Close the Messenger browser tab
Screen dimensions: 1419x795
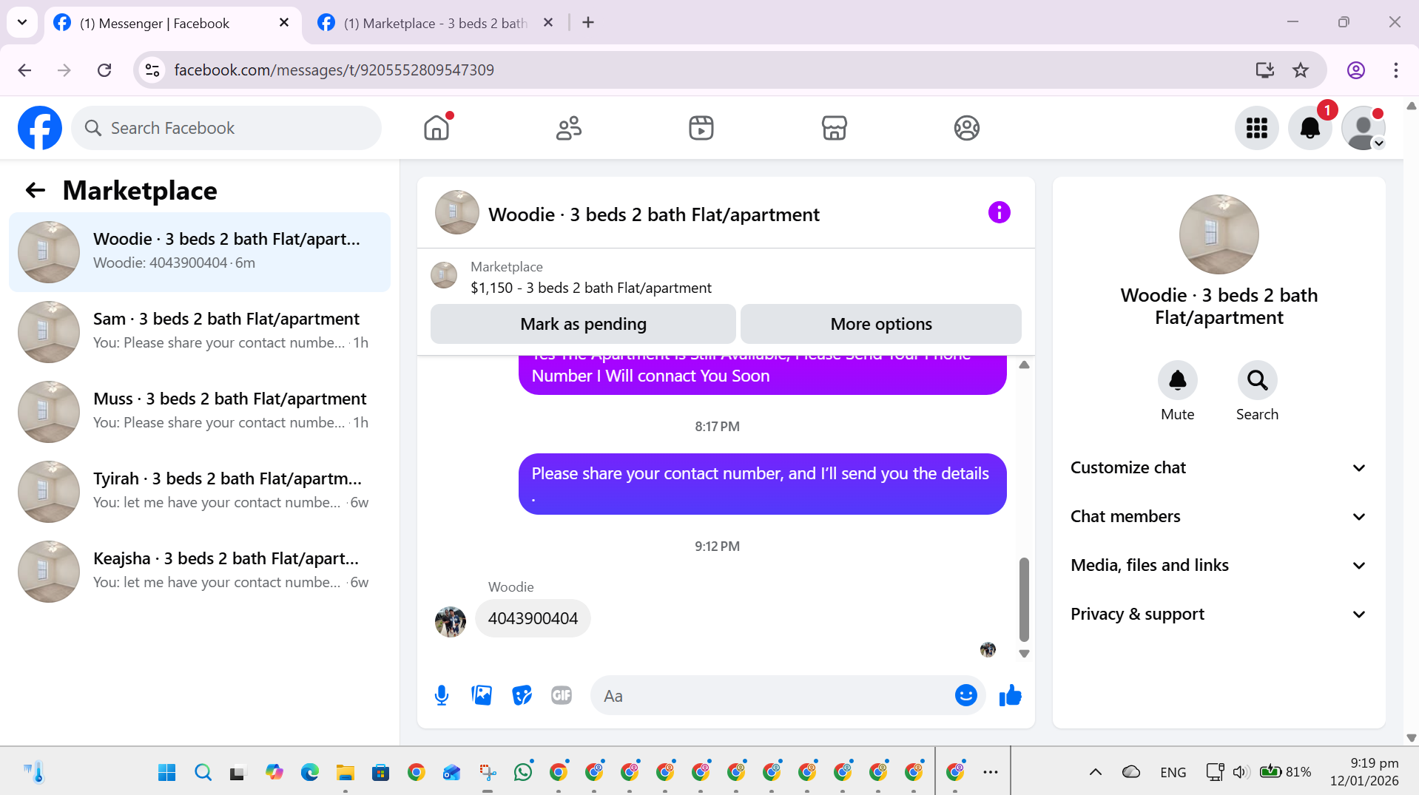click(284, 23)
